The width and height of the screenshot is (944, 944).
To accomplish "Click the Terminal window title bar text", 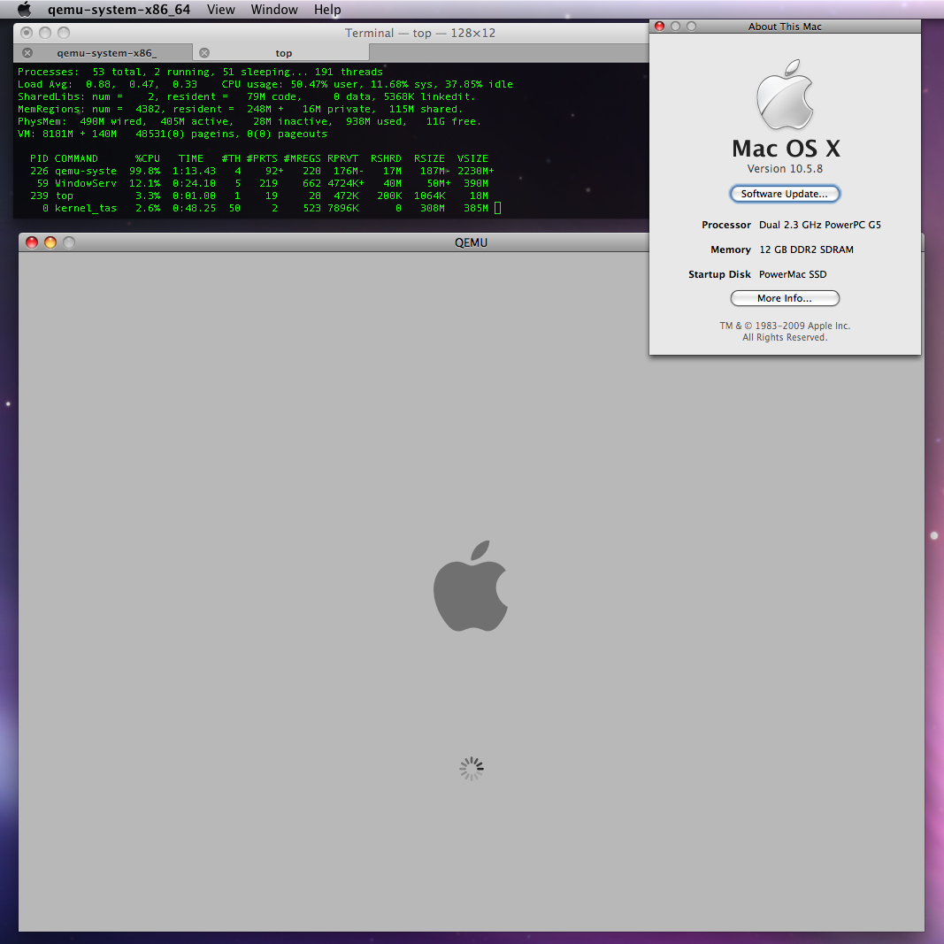I will tap(419, 33).
